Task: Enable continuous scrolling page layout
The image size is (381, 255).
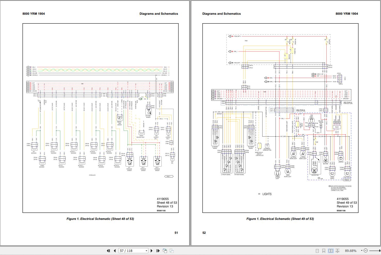Action: (x=324, y=251)
